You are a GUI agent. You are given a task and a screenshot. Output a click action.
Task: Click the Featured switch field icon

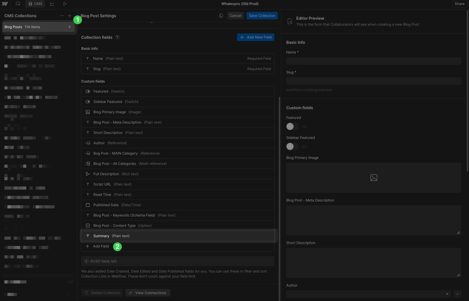[88, 91]
